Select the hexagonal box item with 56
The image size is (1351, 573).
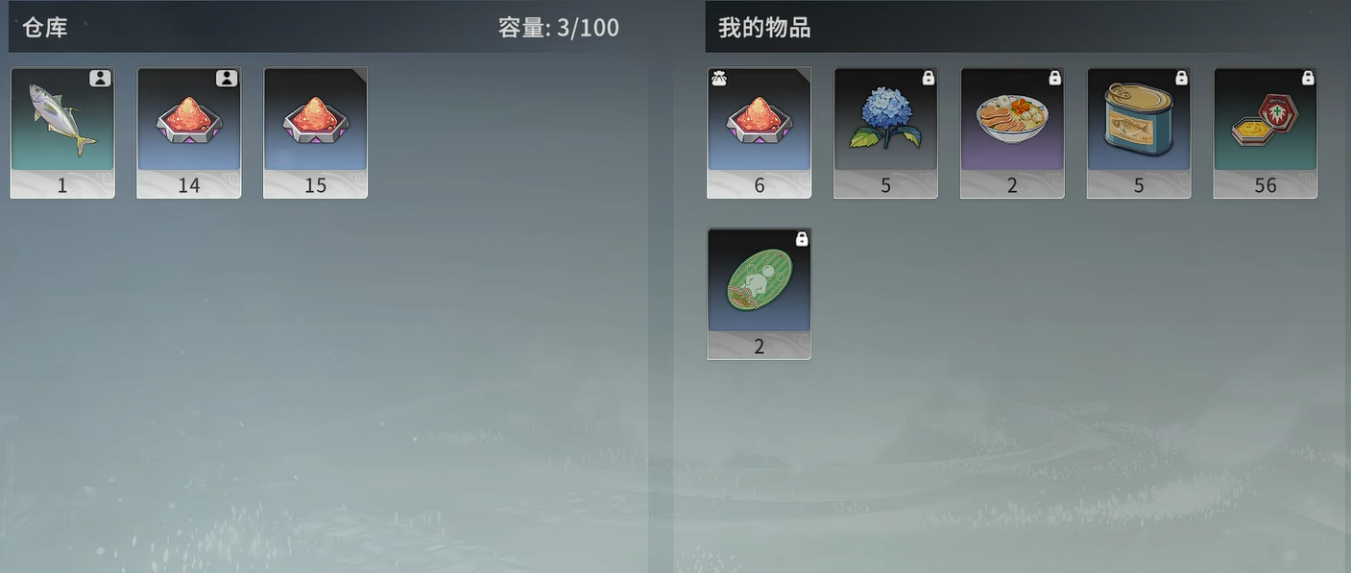click(x=1267, y=132)
